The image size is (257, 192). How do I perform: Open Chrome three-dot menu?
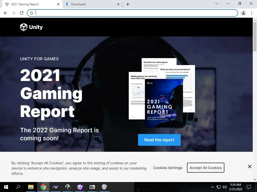[251, 13]
